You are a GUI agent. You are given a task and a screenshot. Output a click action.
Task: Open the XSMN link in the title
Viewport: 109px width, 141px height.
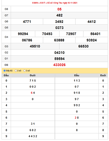(x=35, y=3)
